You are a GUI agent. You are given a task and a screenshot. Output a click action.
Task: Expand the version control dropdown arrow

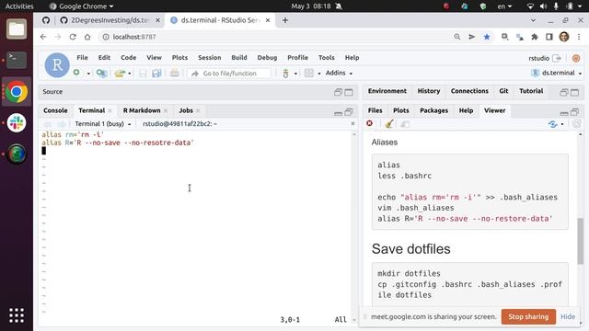tap(295, 74)
